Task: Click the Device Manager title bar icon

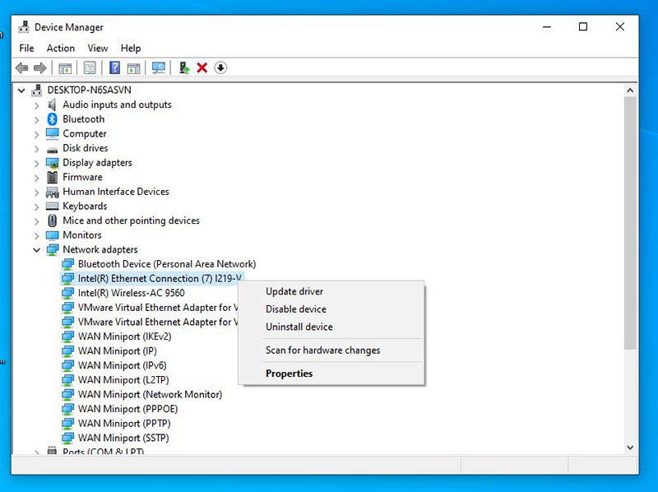Action: [24, 27]
